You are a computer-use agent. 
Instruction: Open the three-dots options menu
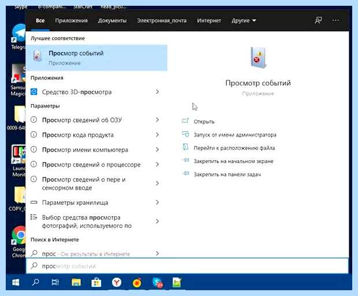[335, 20]
